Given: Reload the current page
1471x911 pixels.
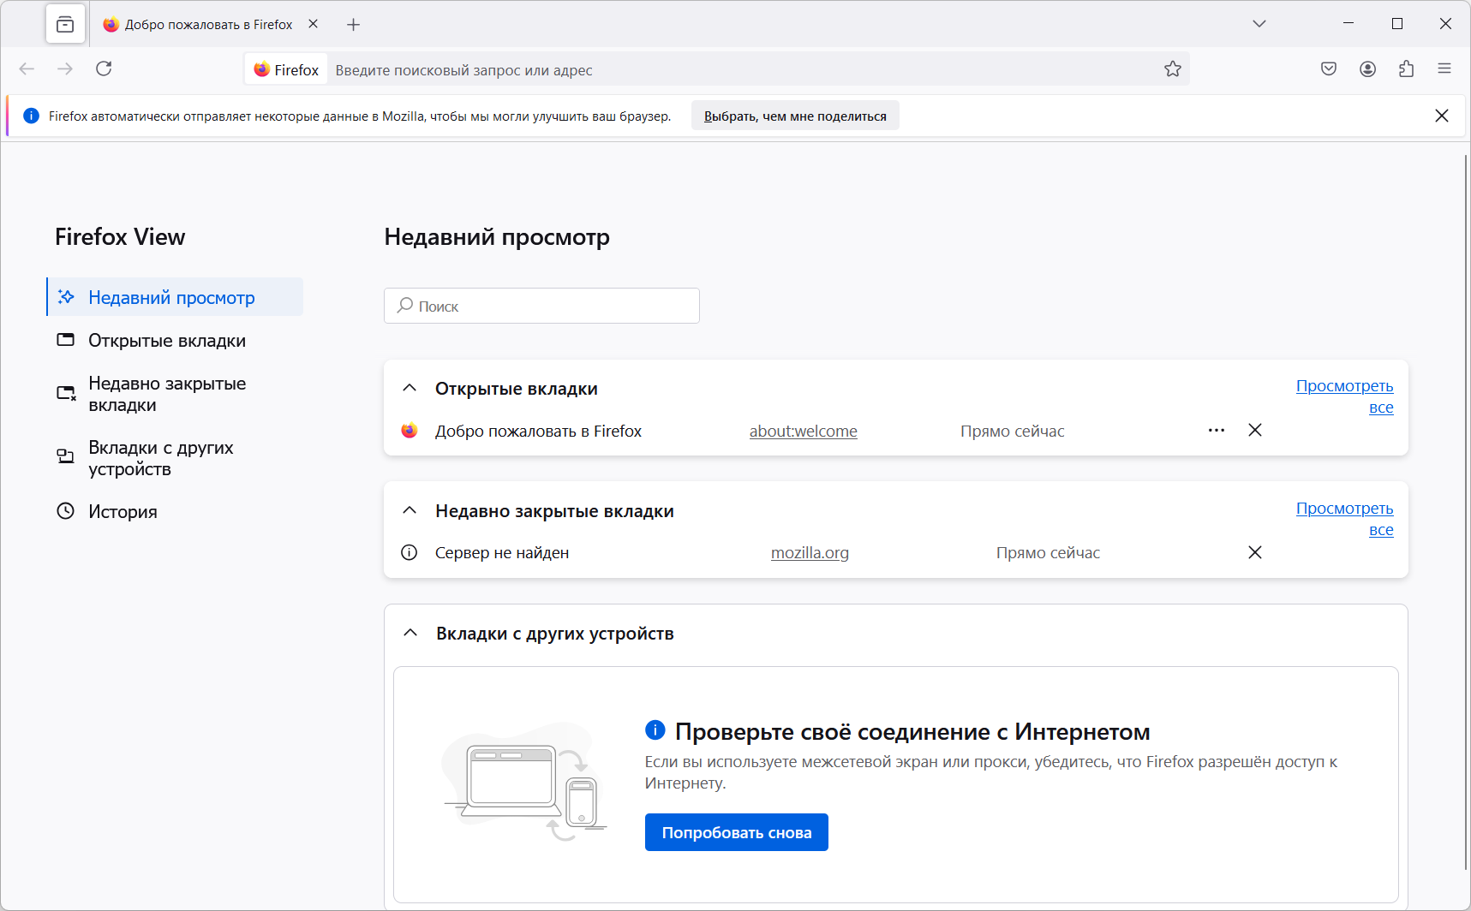Looking at the screenshot, I should pos(104,68).
